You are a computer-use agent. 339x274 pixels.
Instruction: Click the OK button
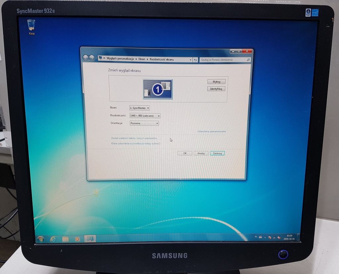click(185, 153)
